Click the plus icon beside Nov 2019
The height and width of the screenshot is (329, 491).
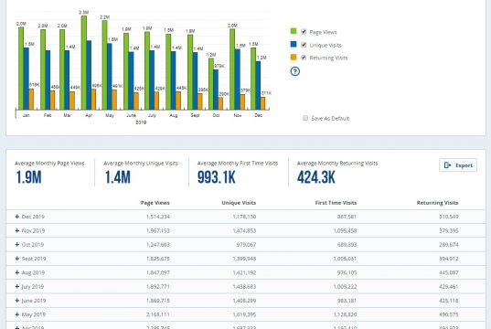coord(17,230)
